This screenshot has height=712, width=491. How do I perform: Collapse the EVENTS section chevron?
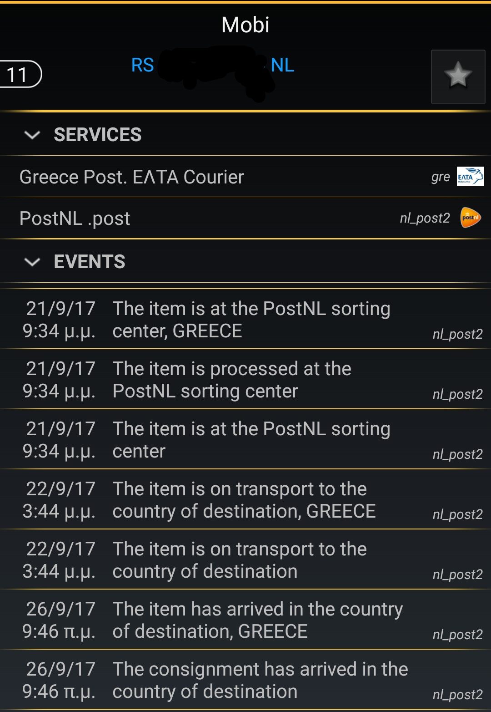click(x=32, y=262)
